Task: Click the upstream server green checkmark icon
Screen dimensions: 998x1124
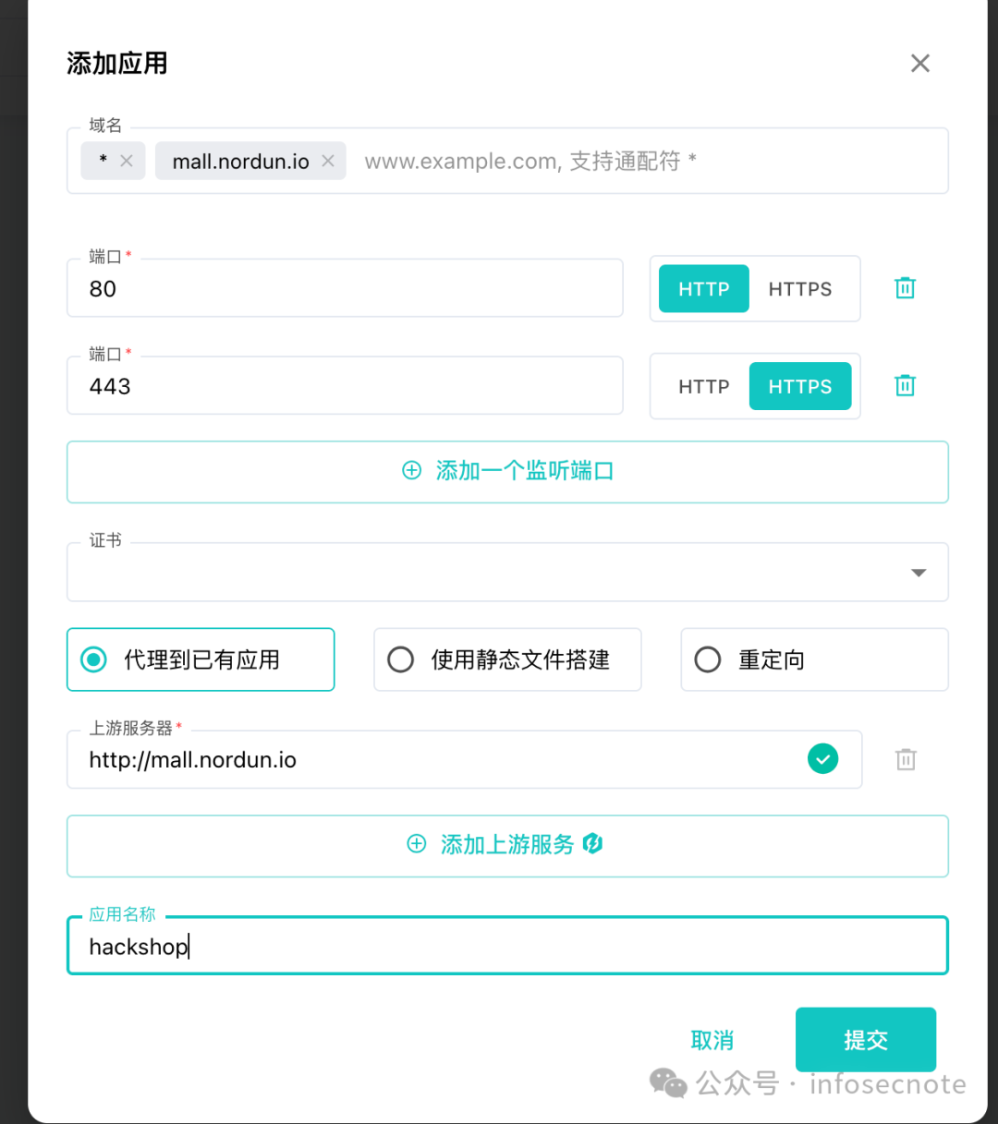Action: pyautogui.click(x=822, y=759)
